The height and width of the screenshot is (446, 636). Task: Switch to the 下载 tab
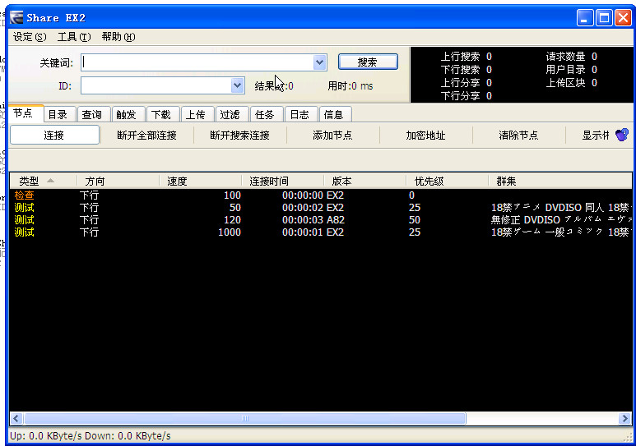[163, 115]
